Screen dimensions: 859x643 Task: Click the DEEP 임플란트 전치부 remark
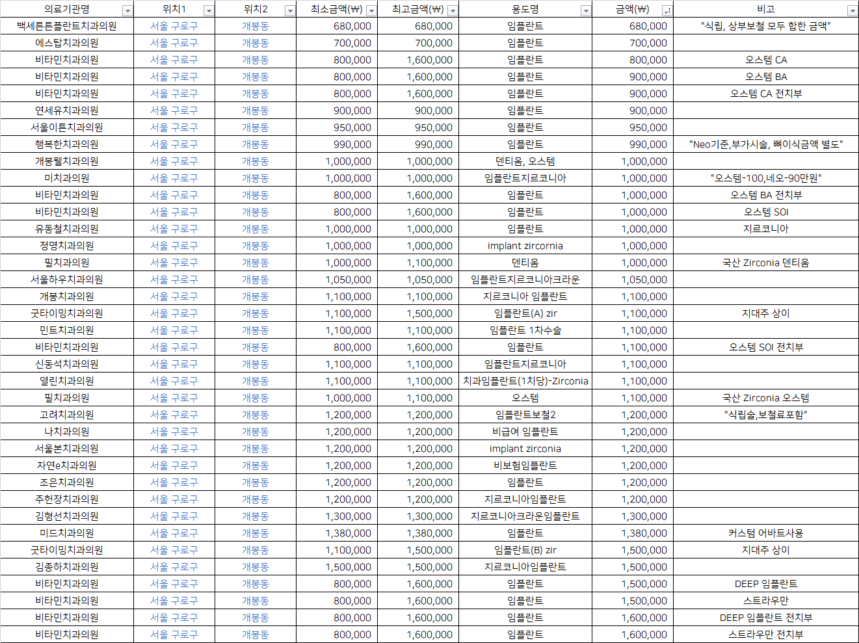pos(766,618)
